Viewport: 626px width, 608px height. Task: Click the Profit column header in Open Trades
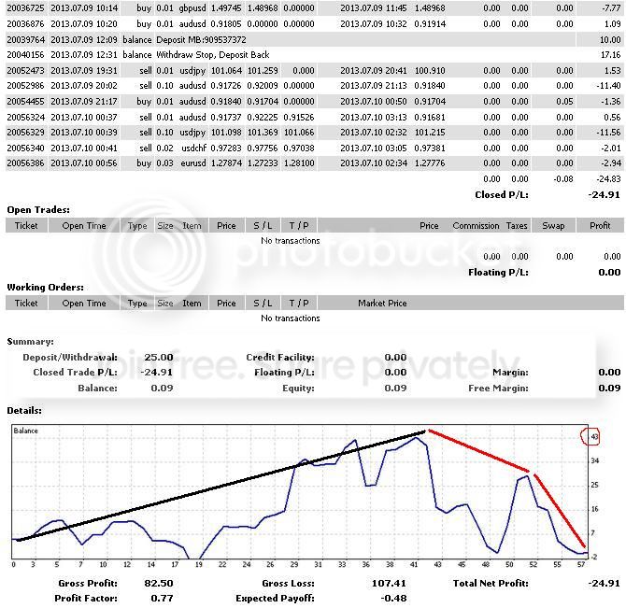600,225
